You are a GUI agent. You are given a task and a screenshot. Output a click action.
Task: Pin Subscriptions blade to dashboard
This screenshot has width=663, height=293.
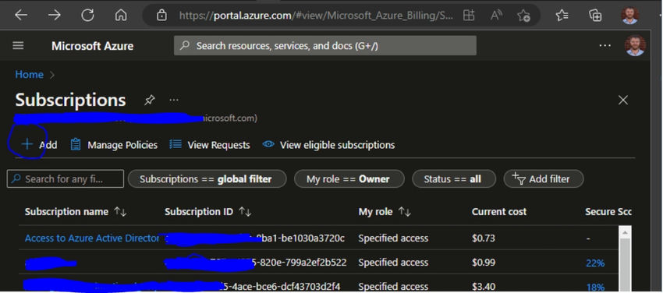(149, 100)
